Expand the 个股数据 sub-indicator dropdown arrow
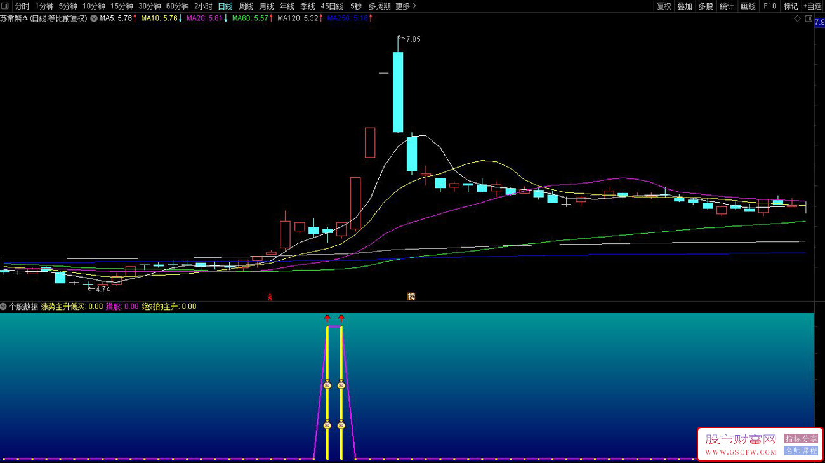 point(4,306)
